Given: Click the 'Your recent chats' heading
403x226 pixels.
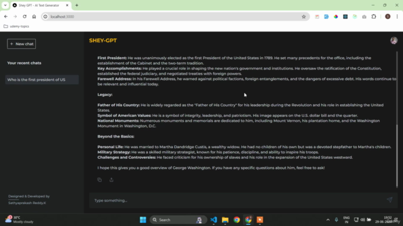Looking at the screenshot, I should (x=24, y=63).
